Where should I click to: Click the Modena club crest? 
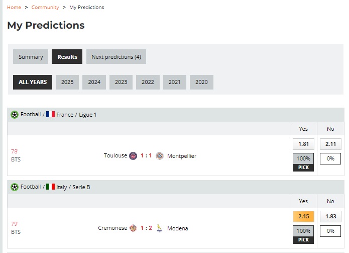tap(160, 228)
